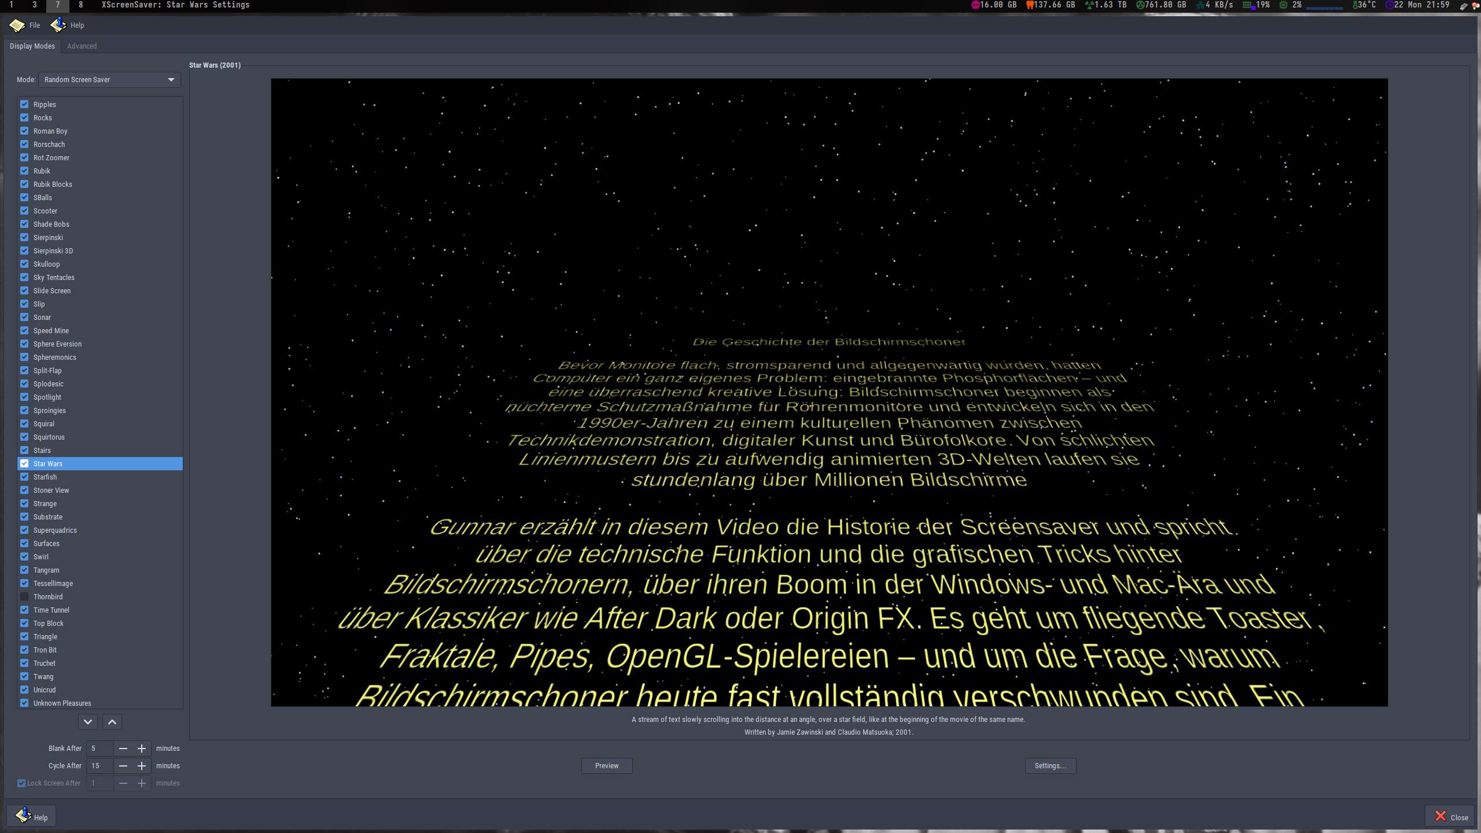Decrease Cycle After minutes with minus

pyautogui.click(x=123, y=766)
